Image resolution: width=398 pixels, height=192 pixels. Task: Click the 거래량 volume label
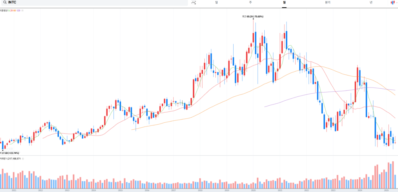(3, 158)
